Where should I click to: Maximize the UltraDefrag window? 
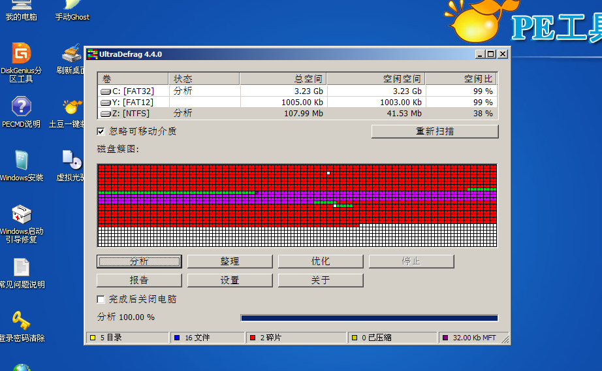(x=490, y=54)
